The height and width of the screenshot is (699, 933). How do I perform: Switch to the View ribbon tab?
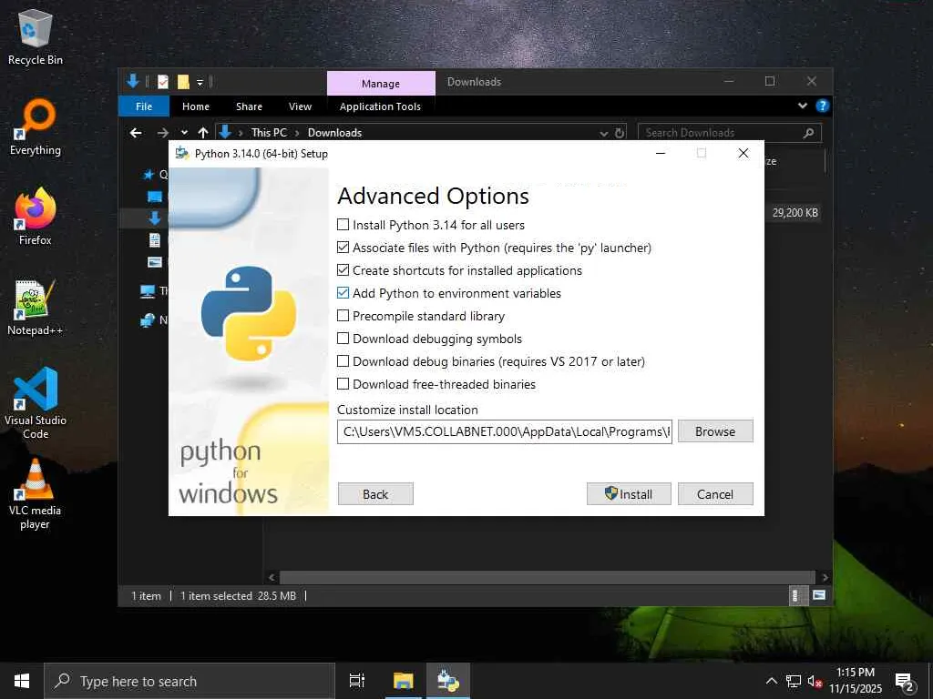[300, 106]
